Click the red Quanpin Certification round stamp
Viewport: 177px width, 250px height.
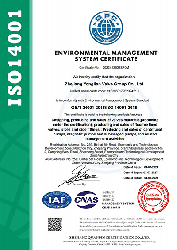(x=153, y=197)
